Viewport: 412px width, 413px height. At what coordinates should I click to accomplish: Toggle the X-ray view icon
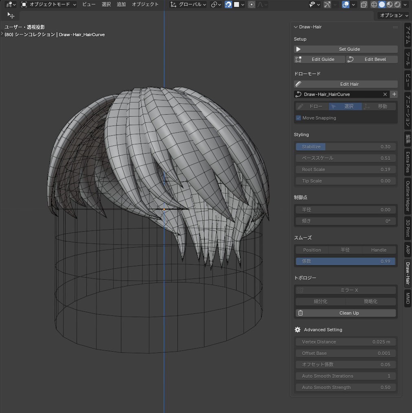(364, 4)
